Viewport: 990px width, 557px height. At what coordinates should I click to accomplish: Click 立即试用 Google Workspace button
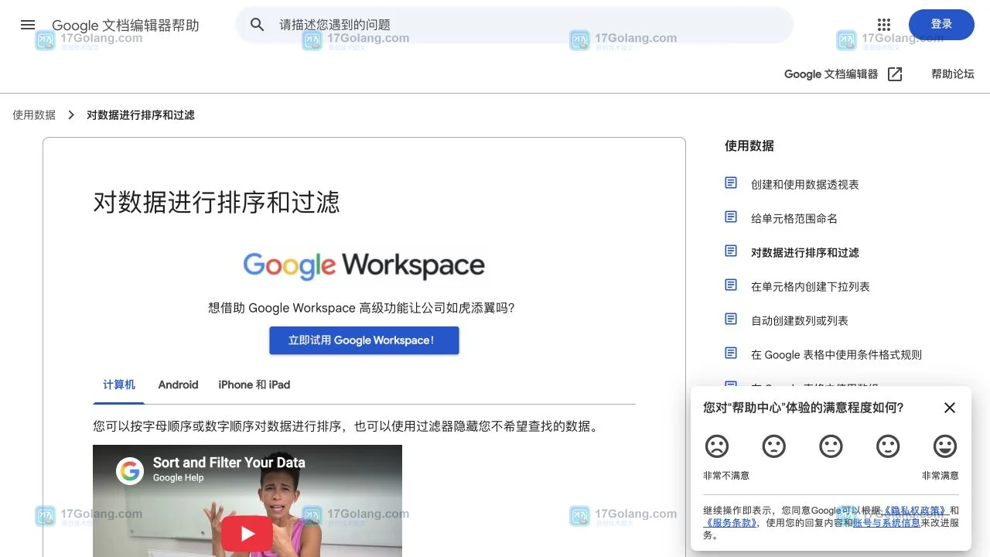(364, 340)
